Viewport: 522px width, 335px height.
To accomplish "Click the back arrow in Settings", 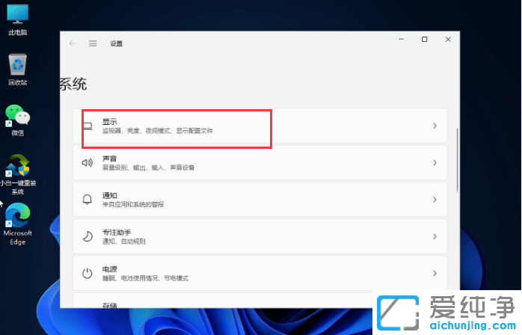I will coord(73,43).
